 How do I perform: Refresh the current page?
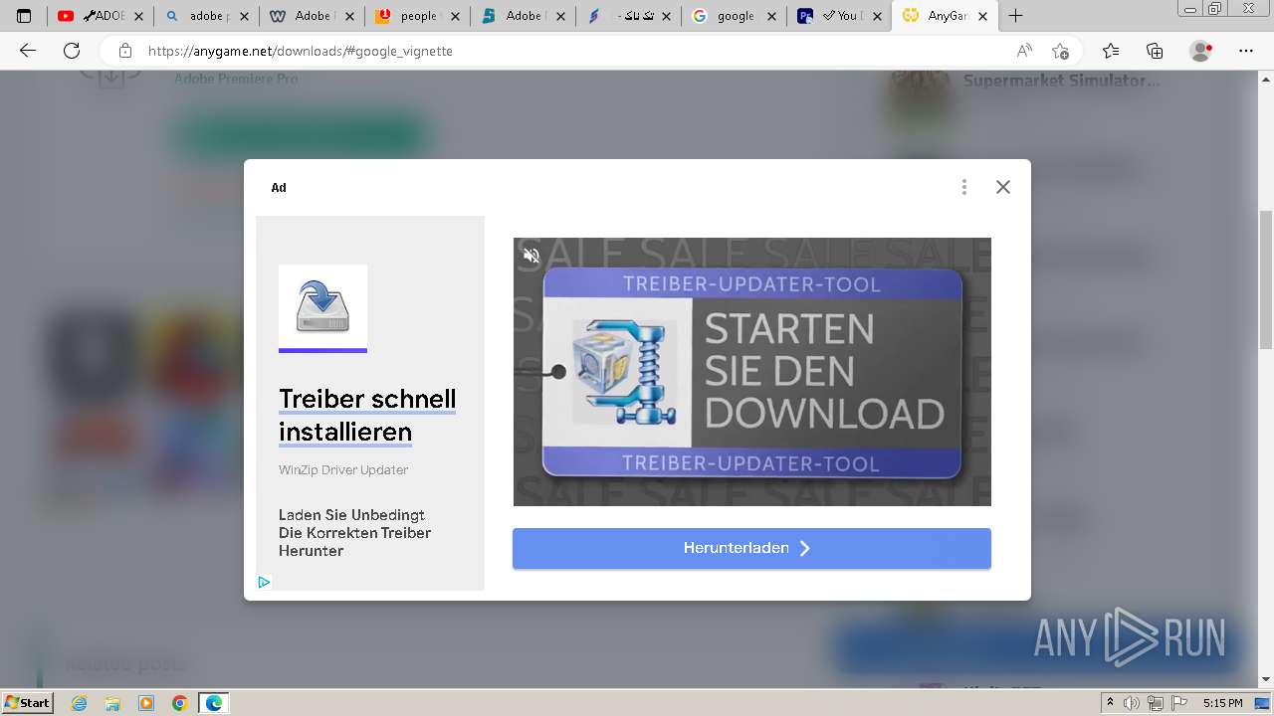click(72, 51)
